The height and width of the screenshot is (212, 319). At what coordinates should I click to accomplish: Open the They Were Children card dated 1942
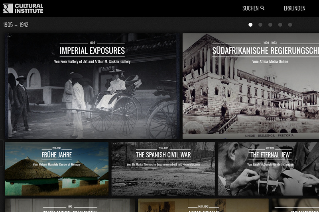[70, 205]
